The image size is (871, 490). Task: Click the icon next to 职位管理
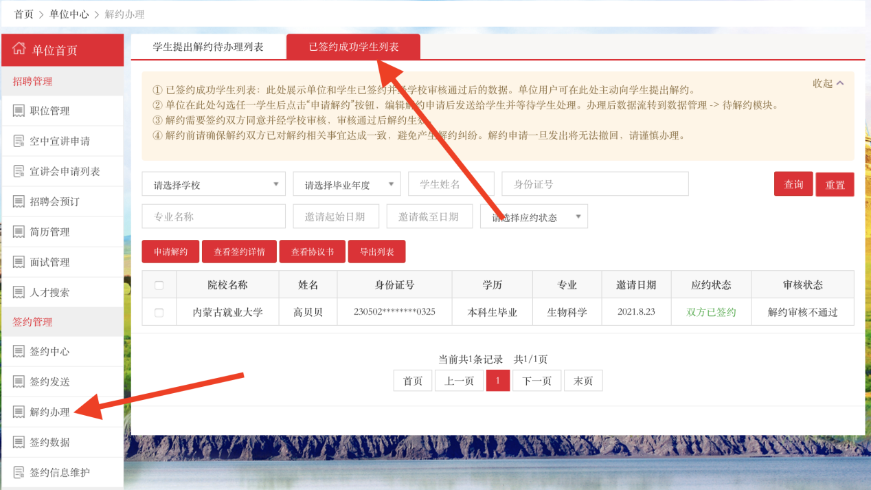pyautogui.click(x=19, y=111)
